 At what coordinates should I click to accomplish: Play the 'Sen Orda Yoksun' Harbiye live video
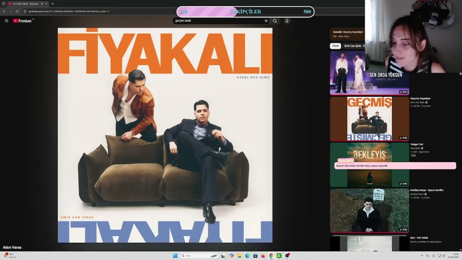[369, 73]
